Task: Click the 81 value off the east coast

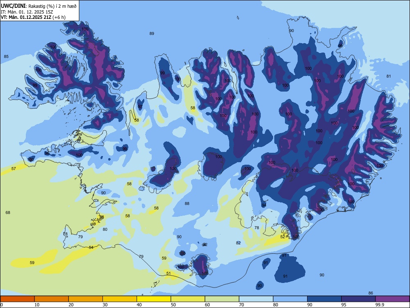Action: pyautogui.click(x=389, y=76)
